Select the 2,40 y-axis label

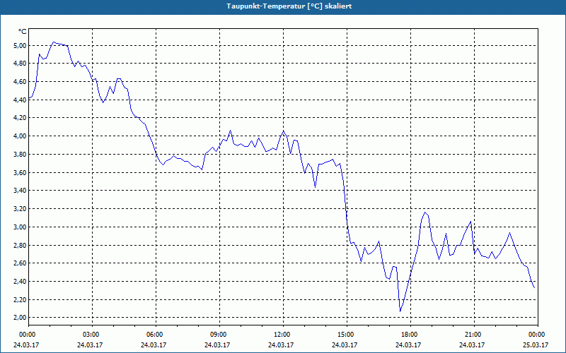(x=20, y=281)
